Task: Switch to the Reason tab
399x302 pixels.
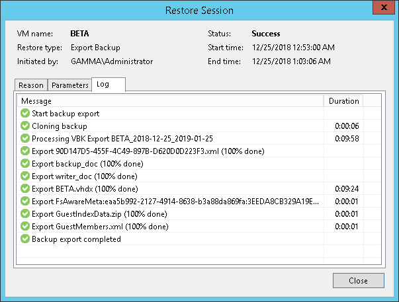Action: (x=31, y=85)
